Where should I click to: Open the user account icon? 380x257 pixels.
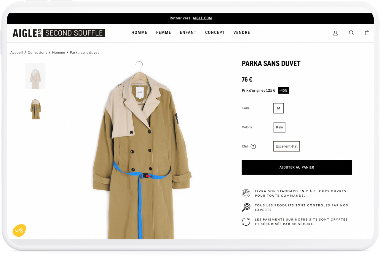(x=335, y=33)
